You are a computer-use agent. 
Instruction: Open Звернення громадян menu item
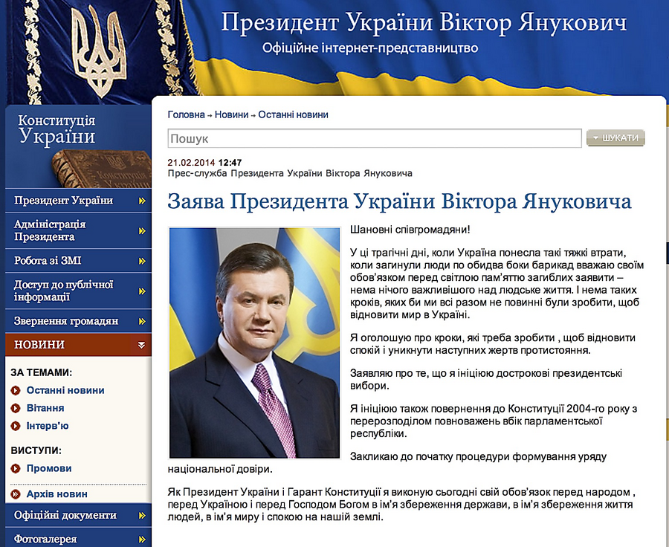(66, 321)
